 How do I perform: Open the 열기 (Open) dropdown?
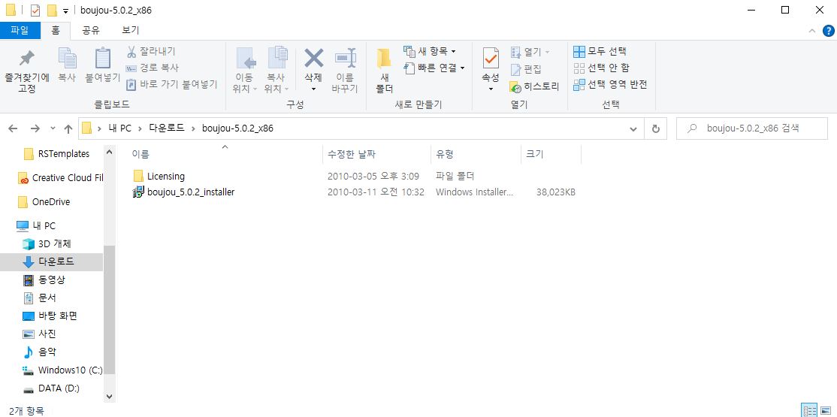[530, 52]
